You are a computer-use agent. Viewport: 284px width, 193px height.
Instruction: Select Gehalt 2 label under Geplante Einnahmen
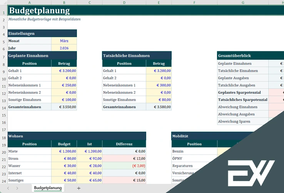click(x=29, y=78)
